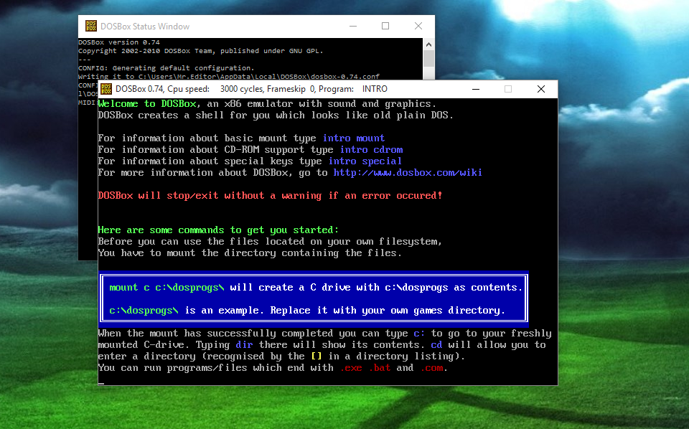Click the "DOSBox Status Window" title text
Image resolution: width=689 pixels, height=429 pixels.
point(145,27)
